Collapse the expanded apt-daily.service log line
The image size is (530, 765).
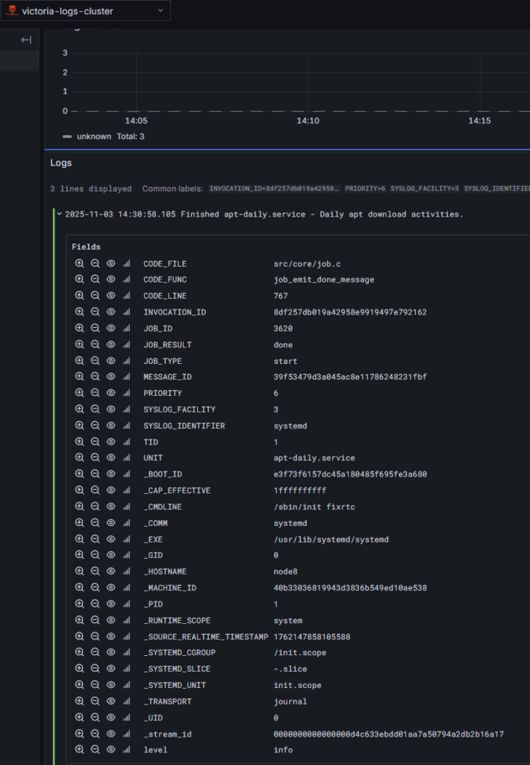pyautogui.click(x=59, y=214)
